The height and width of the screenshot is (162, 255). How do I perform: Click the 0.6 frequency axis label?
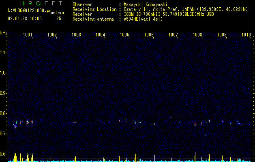coord(3,154)
